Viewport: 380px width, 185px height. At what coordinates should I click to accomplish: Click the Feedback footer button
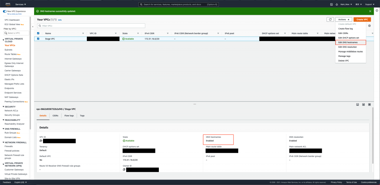pos(7,182)
